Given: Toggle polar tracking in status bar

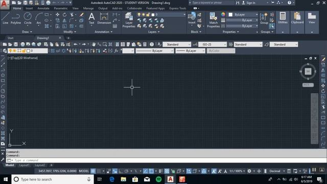Looking at the screenshot, I should pos(126,171).
